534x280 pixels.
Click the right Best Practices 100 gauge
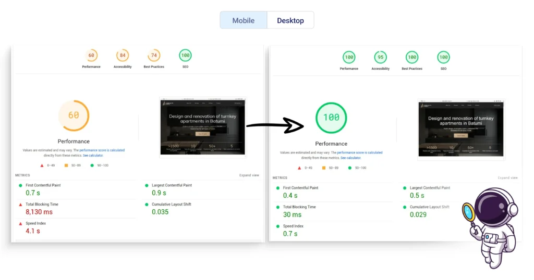pos(412,57)
